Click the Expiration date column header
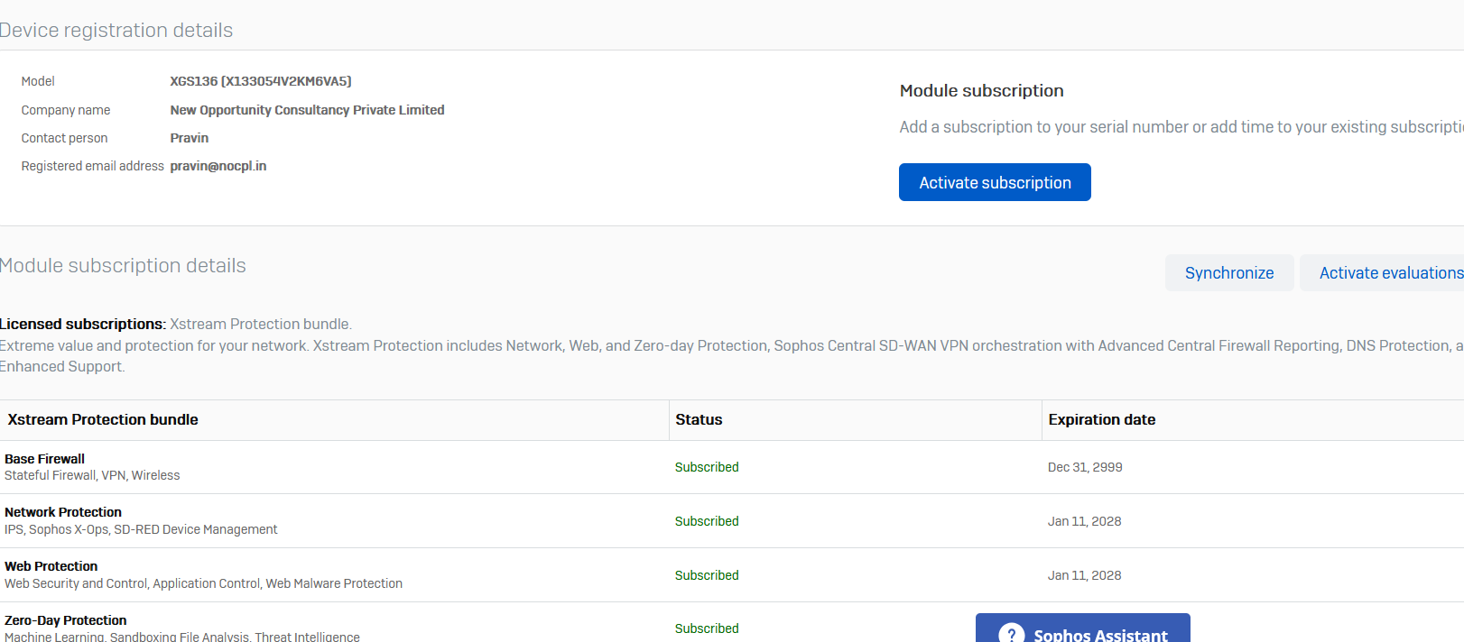The image size is (1464, 642). pos(1101,420)
